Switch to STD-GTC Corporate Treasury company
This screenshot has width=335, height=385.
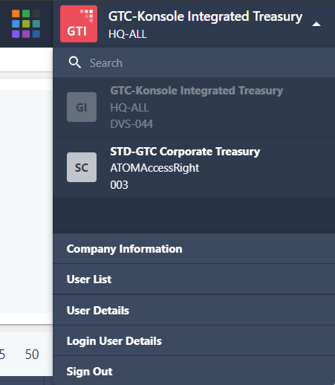[194, 167]
